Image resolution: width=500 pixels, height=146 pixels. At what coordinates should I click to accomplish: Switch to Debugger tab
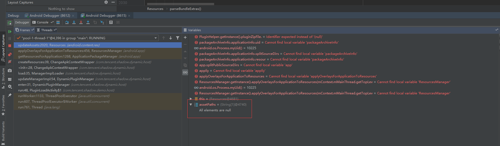coord(22,22)
